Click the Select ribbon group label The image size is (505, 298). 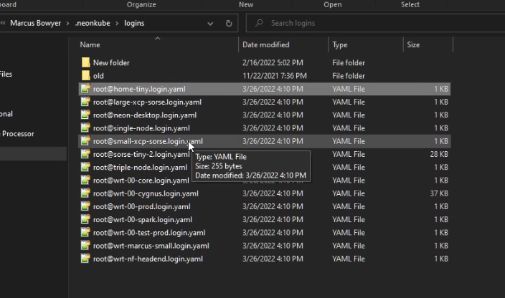pyautogui.click(x=410, y=4)
